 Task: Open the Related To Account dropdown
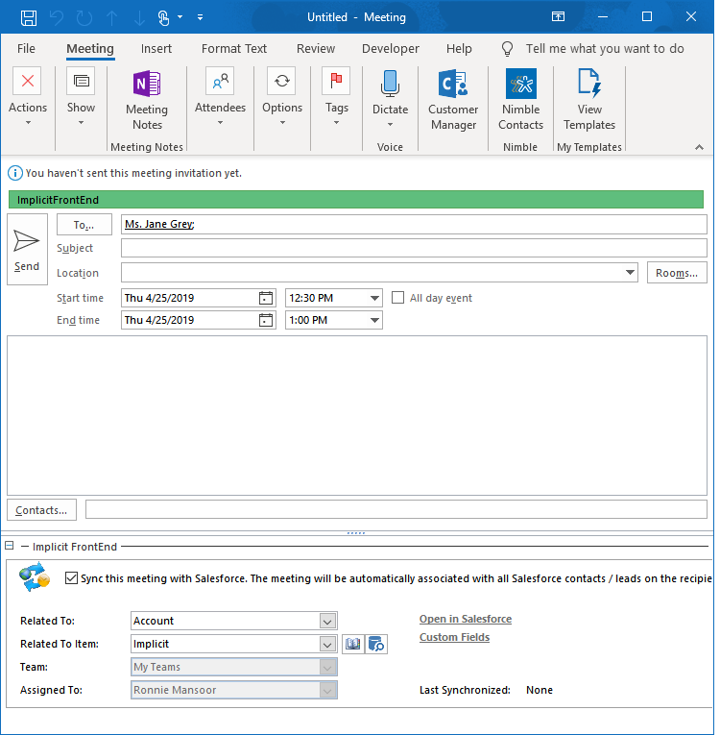pos(327,622)
